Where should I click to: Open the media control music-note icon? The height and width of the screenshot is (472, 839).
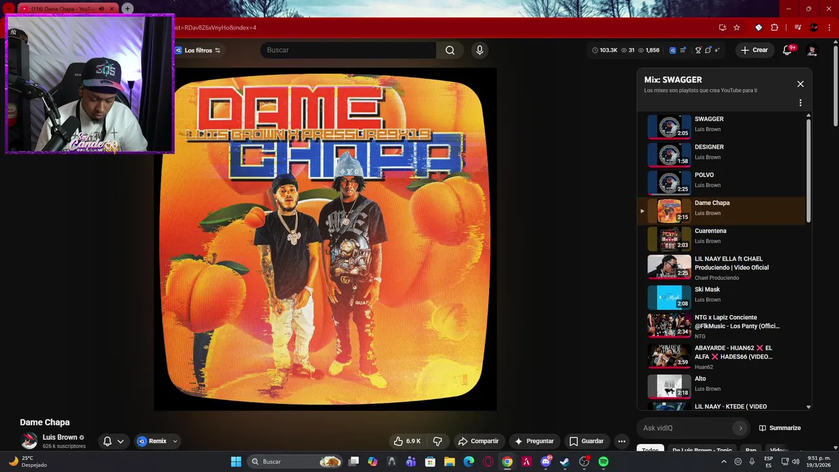[x=798, y=28]
